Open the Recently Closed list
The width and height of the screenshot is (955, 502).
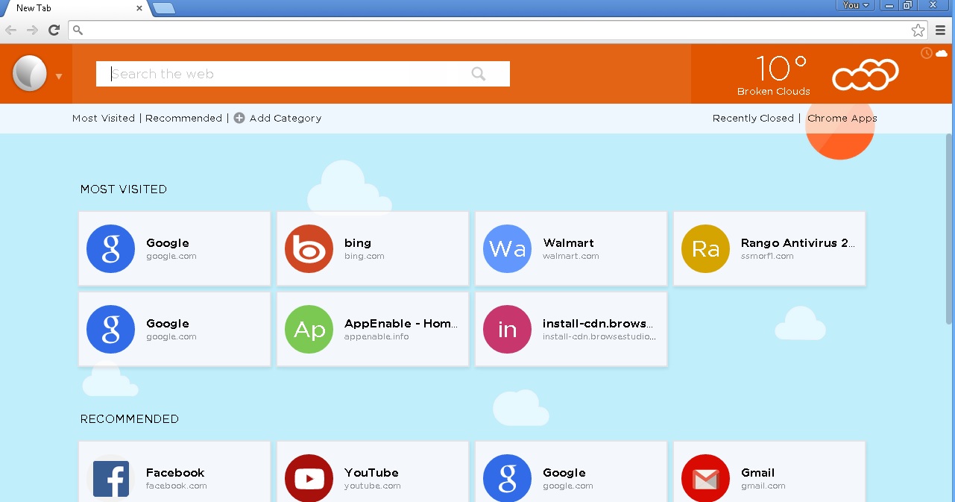tap(753, 118)
